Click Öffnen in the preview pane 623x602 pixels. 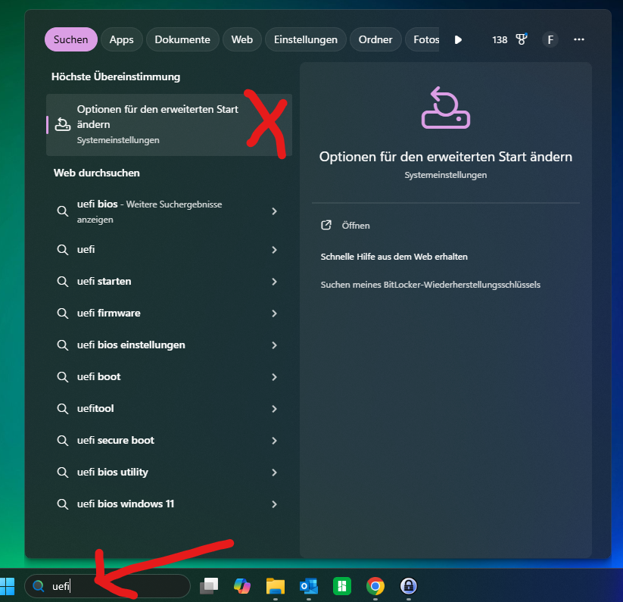(356, 226)
